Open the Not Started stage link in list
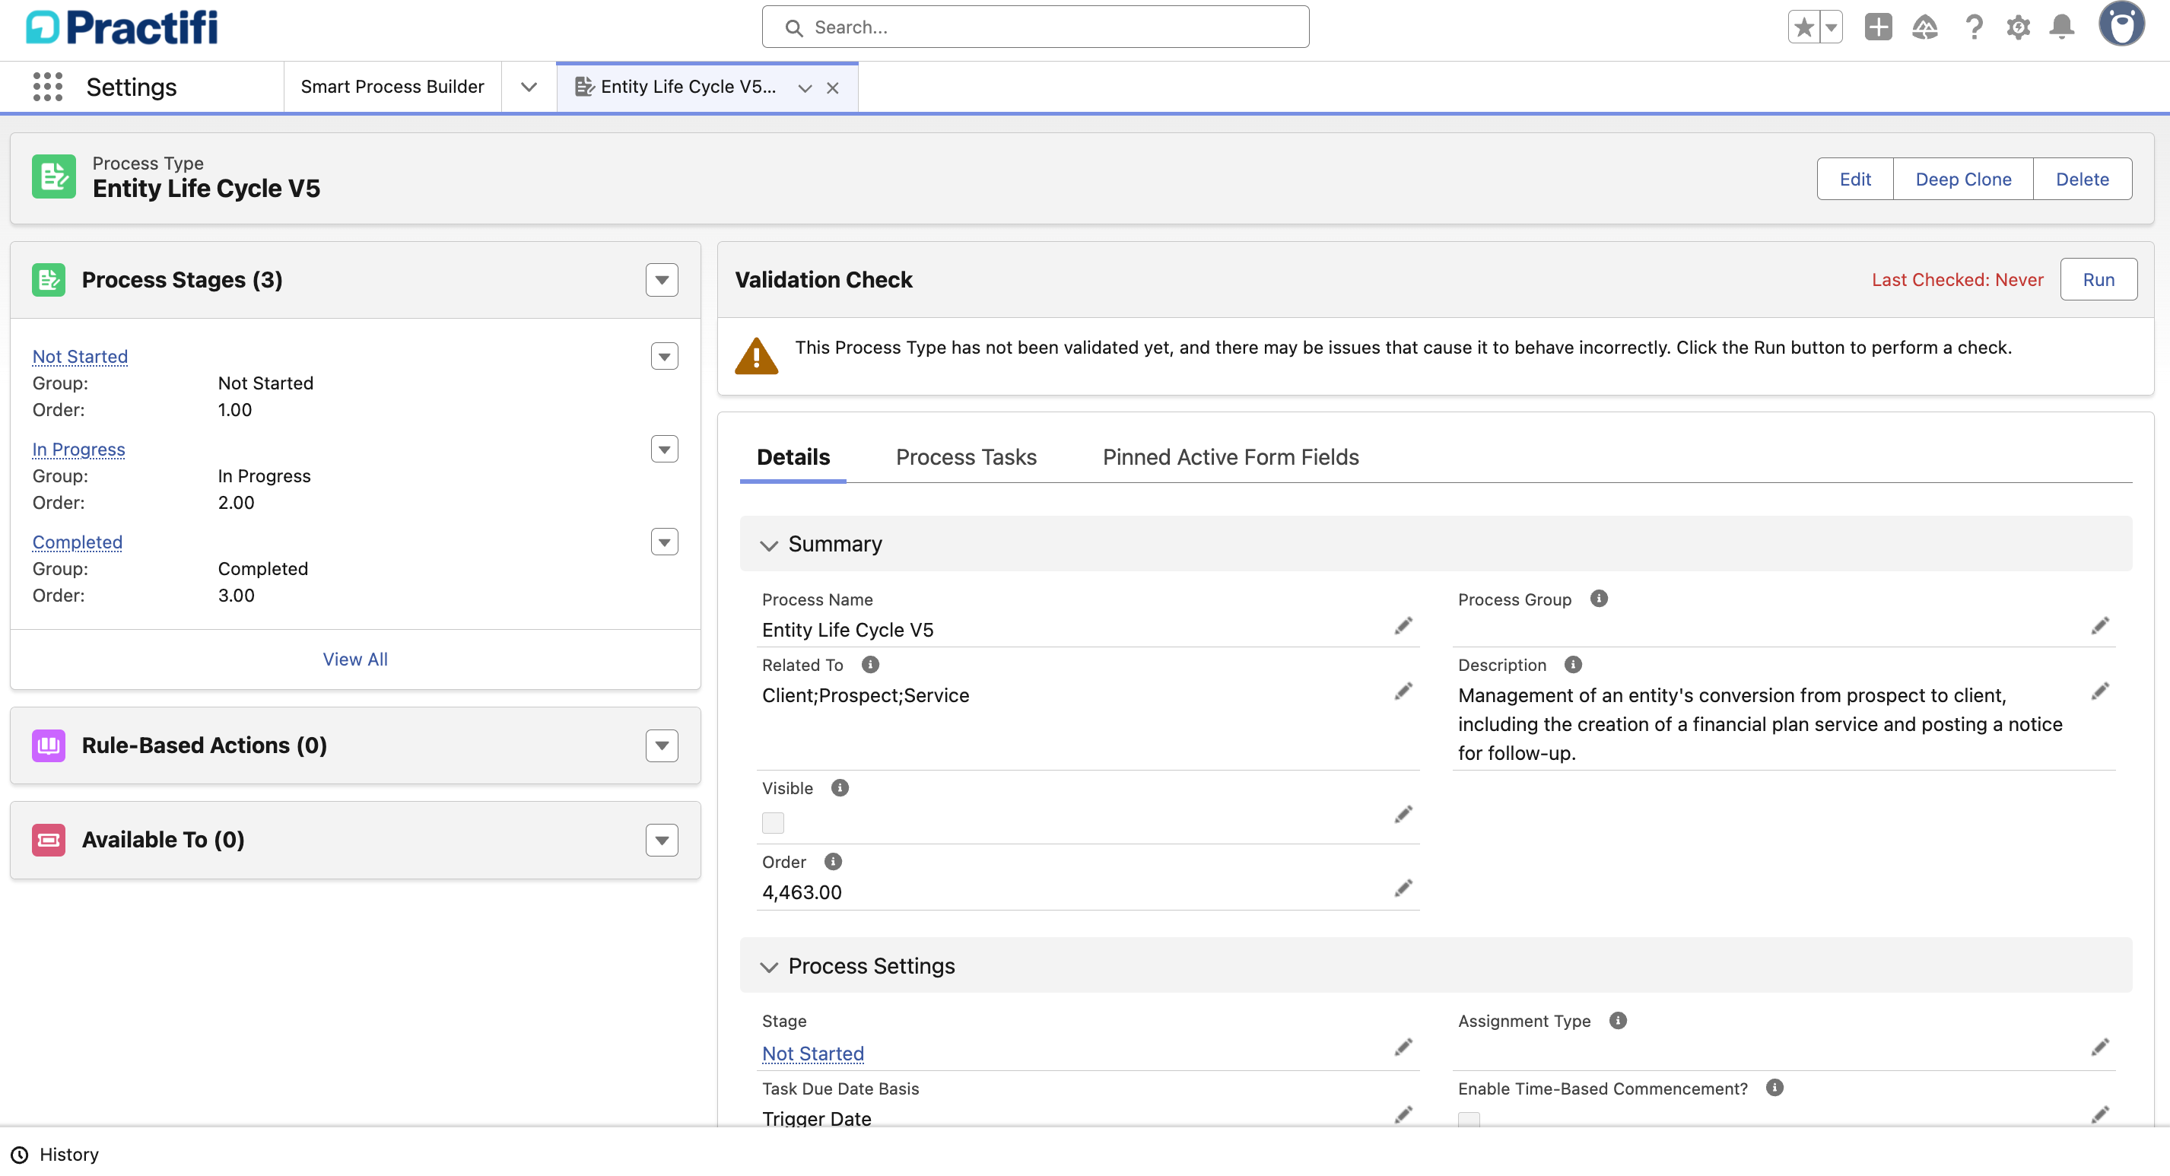This screenshot has height=1176, width=2170. click(80, 356)
